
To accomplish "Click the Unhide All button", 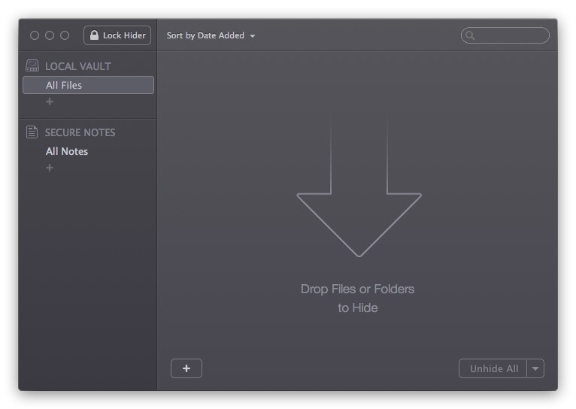I will tap(493, 368).
